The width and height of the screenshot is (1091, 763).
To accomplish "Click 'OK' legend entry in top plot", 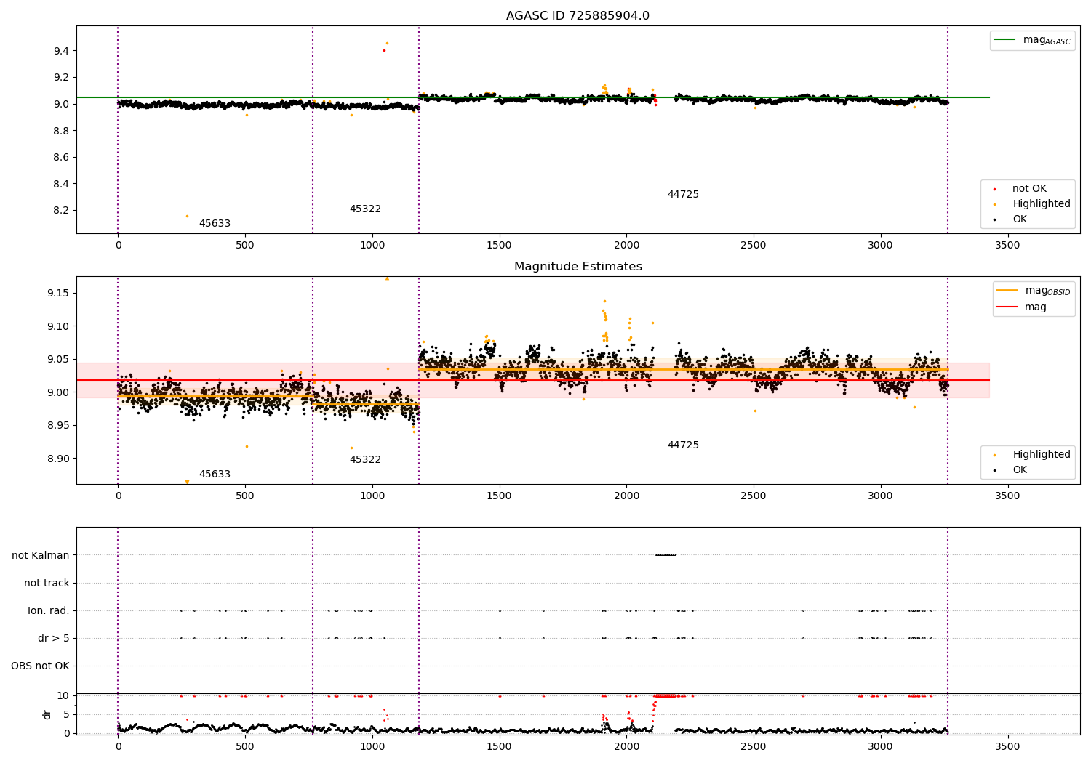I will pyautogui.click(x=1020, y=219).
